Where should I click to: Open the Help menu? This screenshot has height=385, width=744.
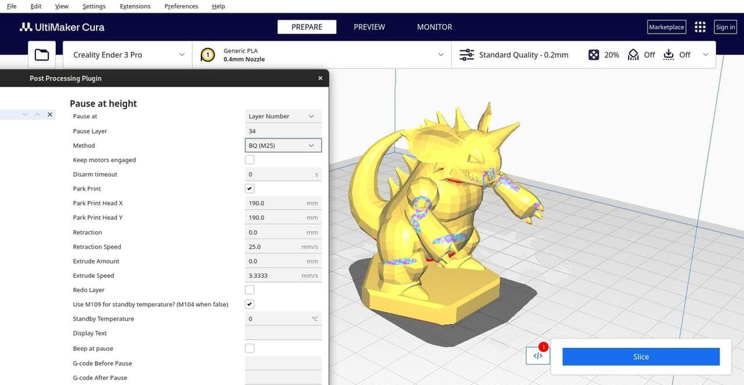click(218, 6)
